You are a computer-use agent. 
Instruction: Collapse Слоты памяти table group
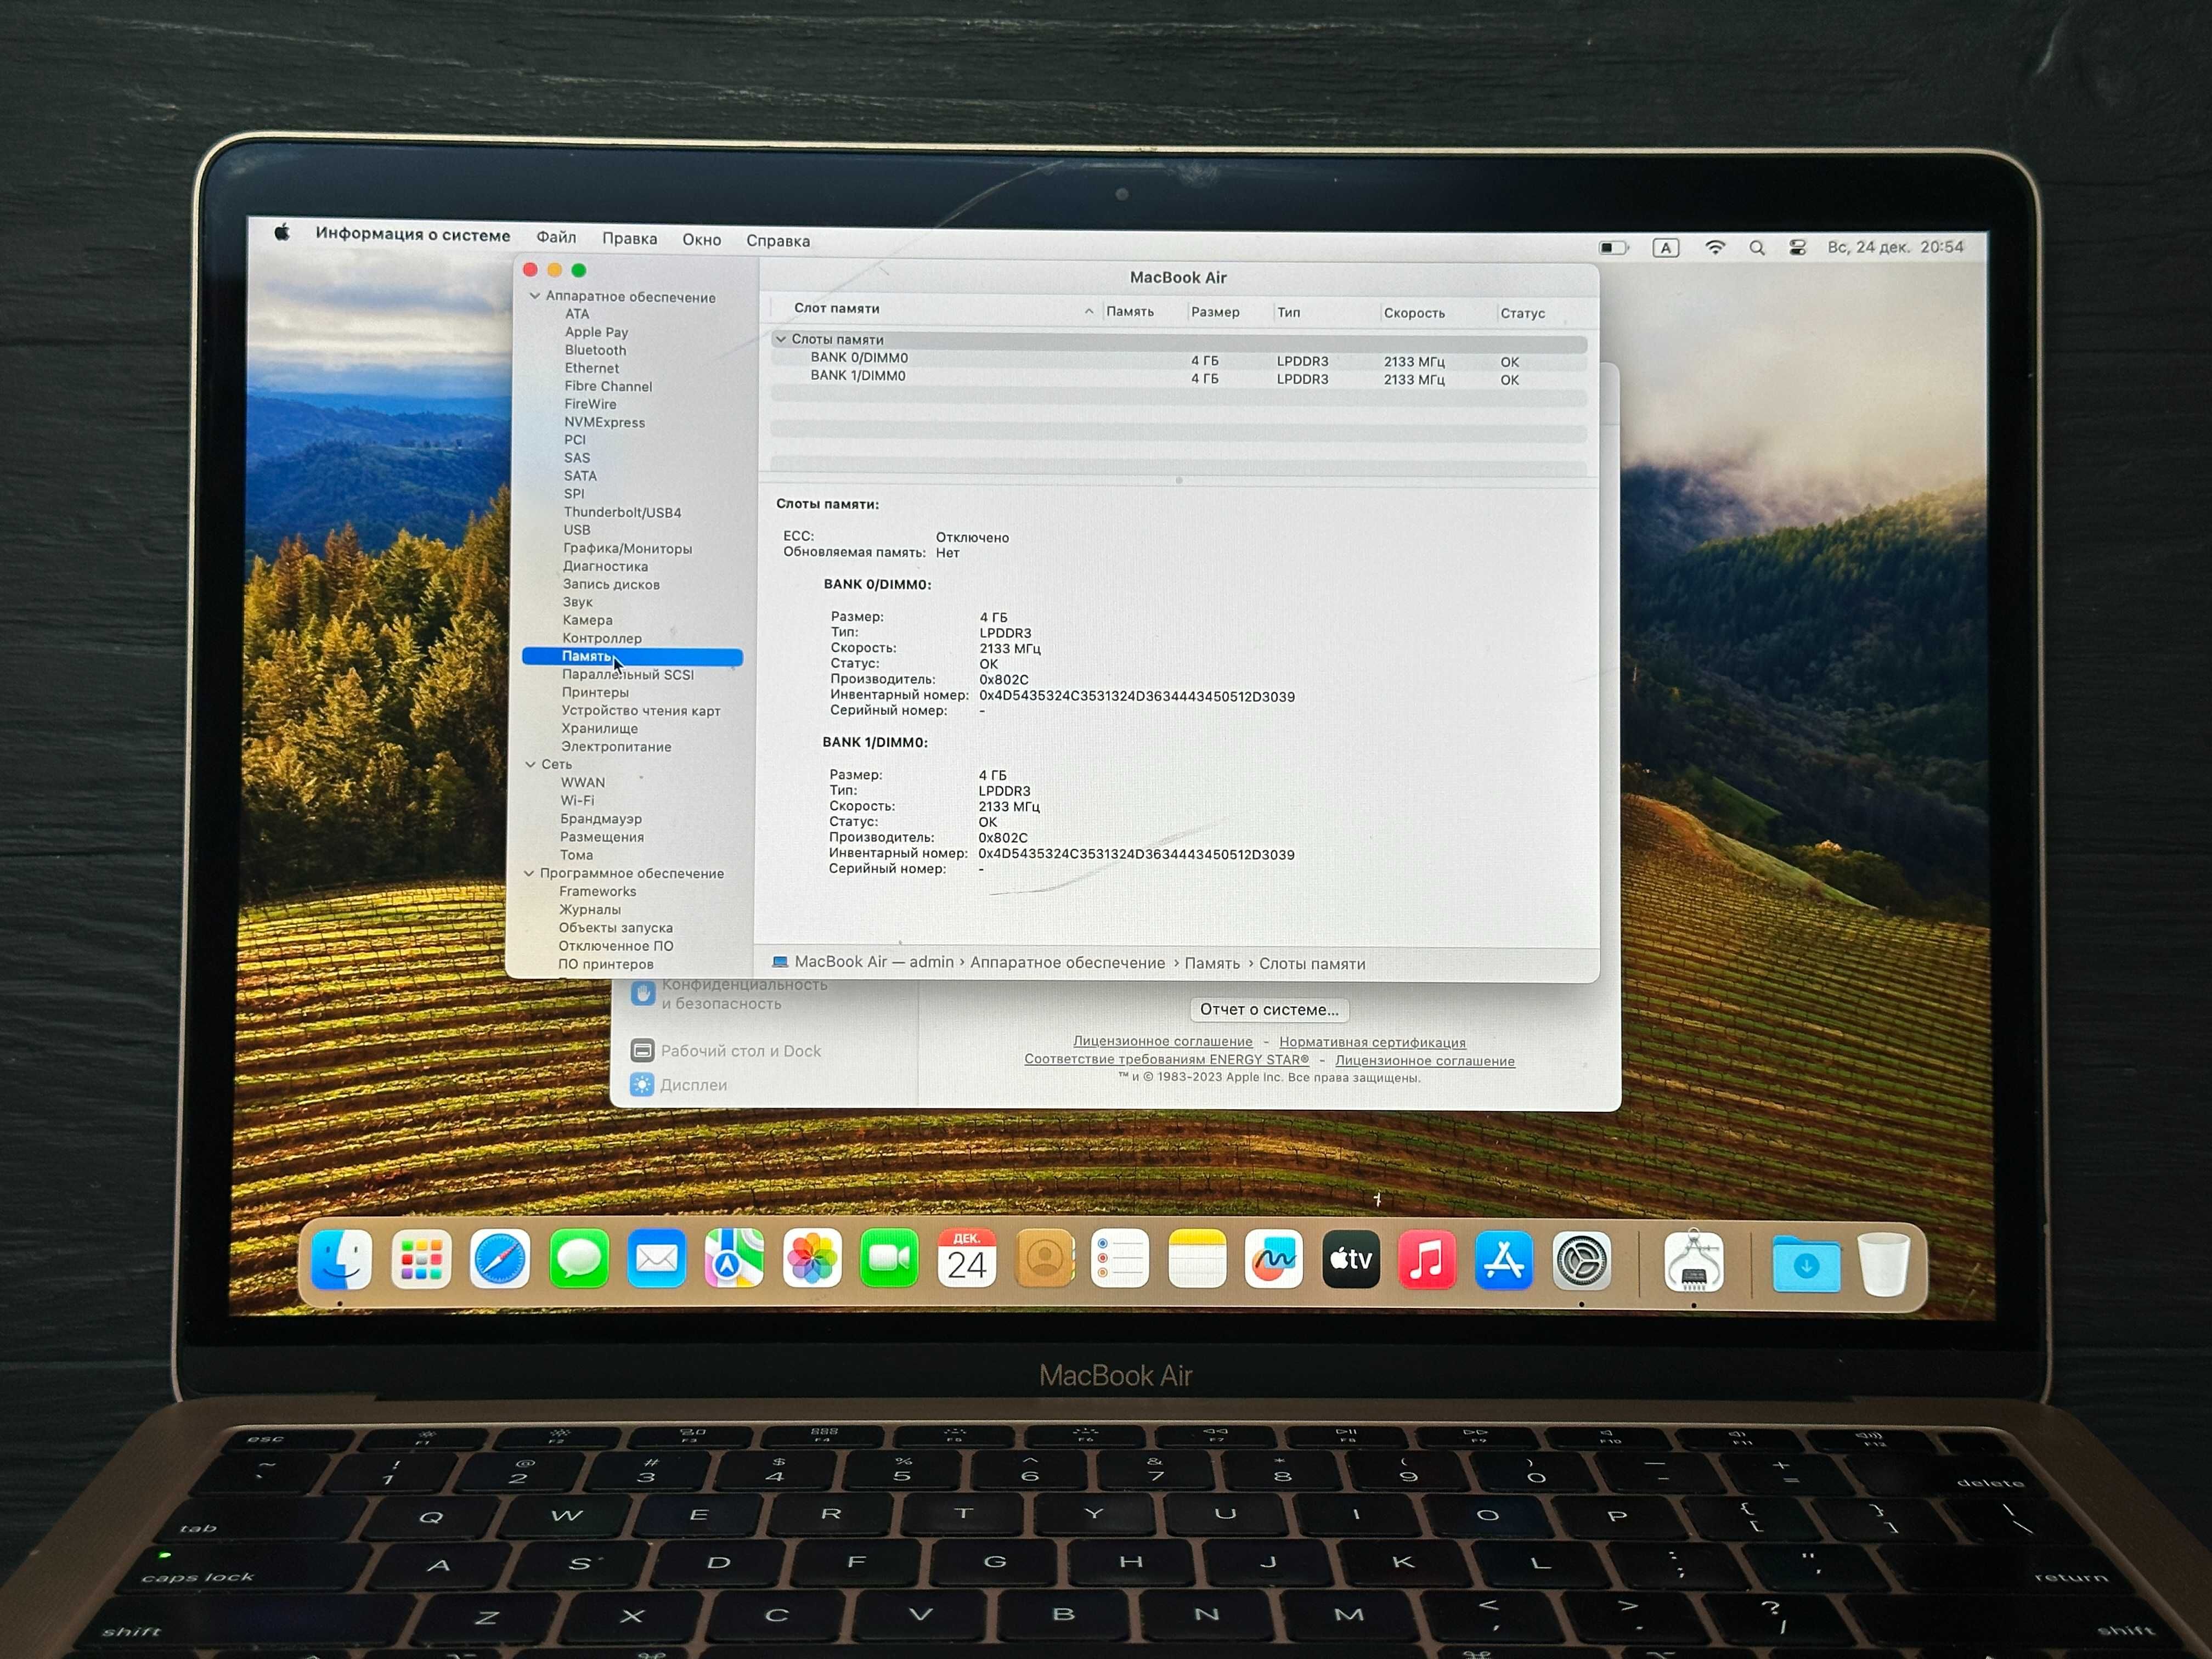click(x=781, y=339)
